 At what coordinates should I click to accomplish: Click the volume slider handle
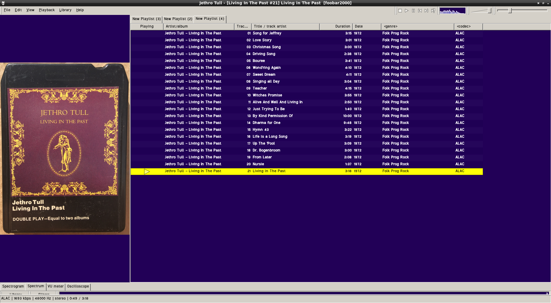tap(490, 11)
